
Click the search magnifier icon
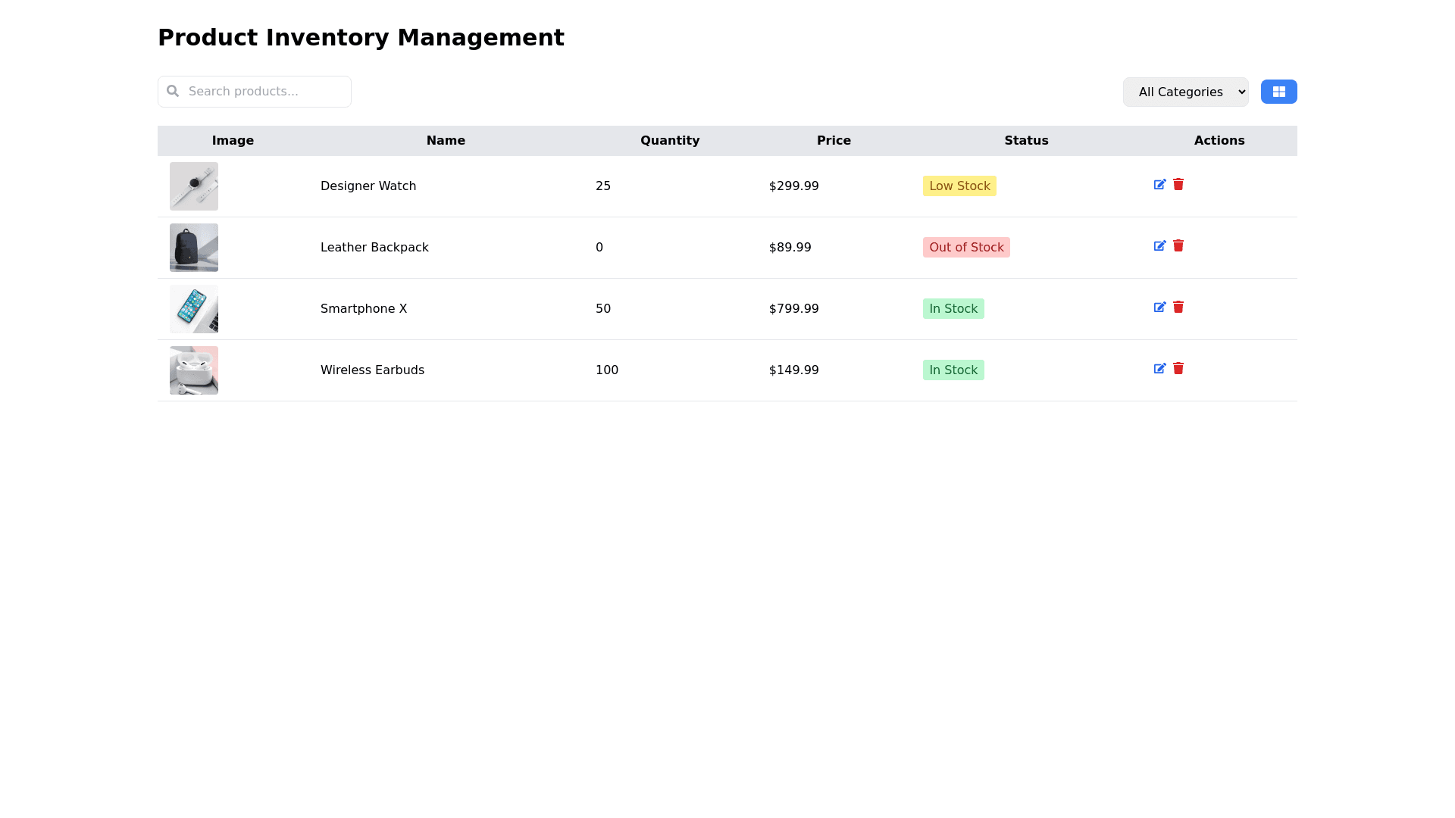(x=173, y=91)
